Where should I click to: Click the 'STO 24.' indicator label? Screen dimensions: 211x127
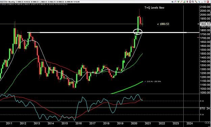(205, 108)
